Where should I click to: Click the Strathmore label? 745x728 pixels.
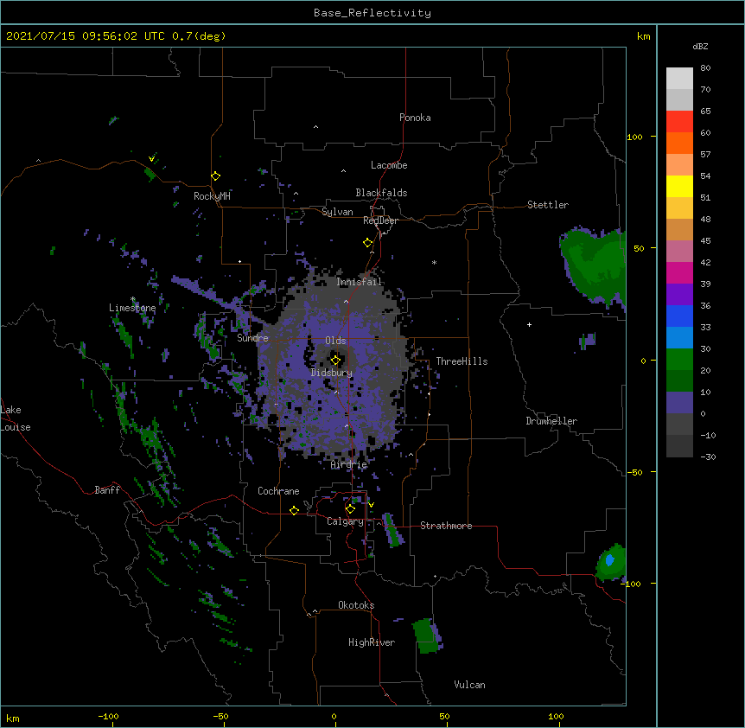coord(446,526)
